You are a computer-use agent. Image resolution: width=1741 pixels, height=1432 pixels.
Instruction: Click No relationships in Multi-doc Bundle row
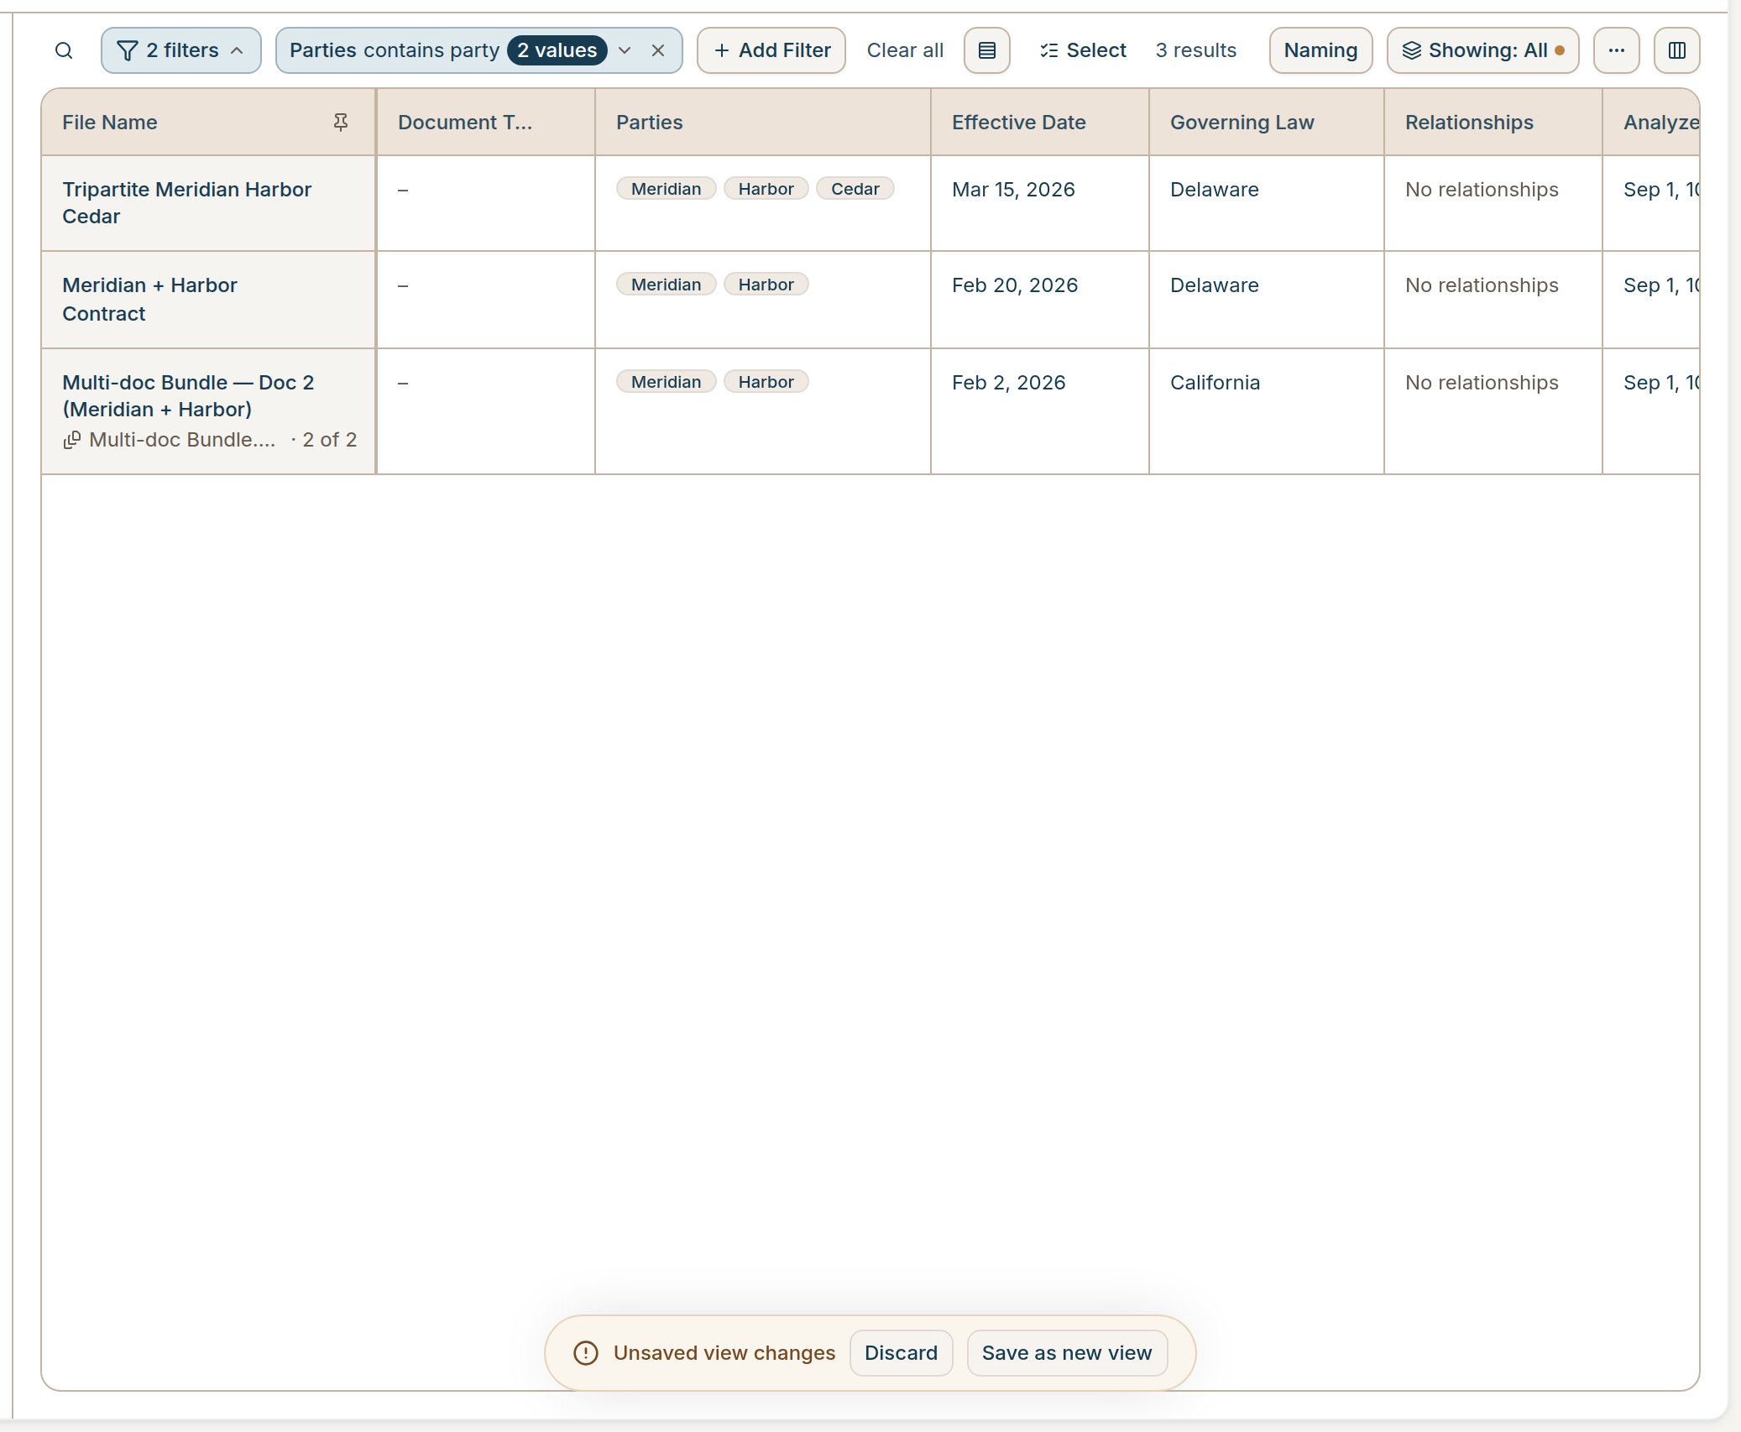coord(1482,383)
